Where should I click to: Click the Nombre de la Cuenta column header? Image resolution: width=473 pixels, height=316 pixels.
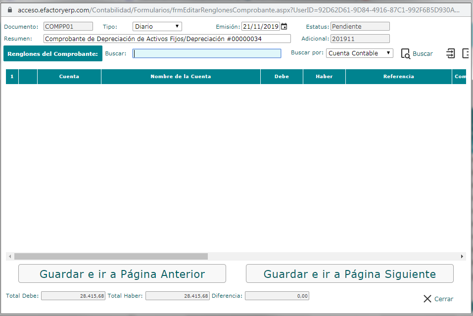181,77
